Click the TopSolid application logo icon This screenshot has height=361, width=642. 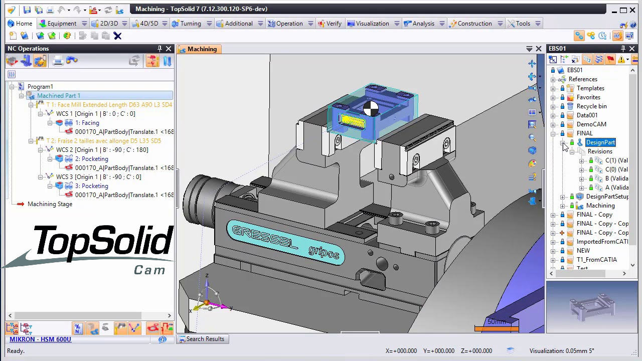click(11, 10)
